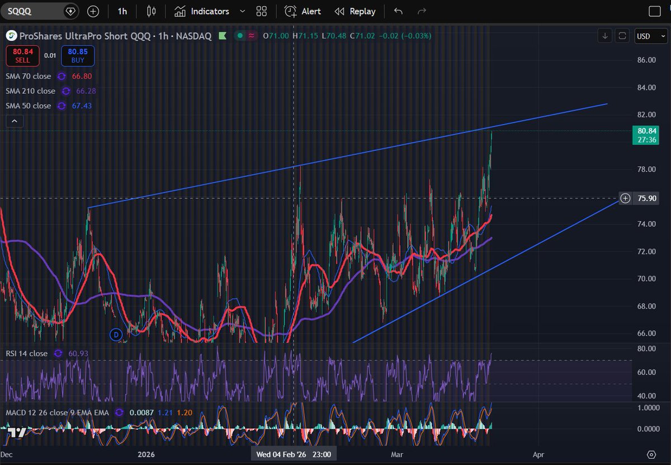Open chart settings gear at bottom right
Viewport: 671px width, 465px height.
pos(651,454)
